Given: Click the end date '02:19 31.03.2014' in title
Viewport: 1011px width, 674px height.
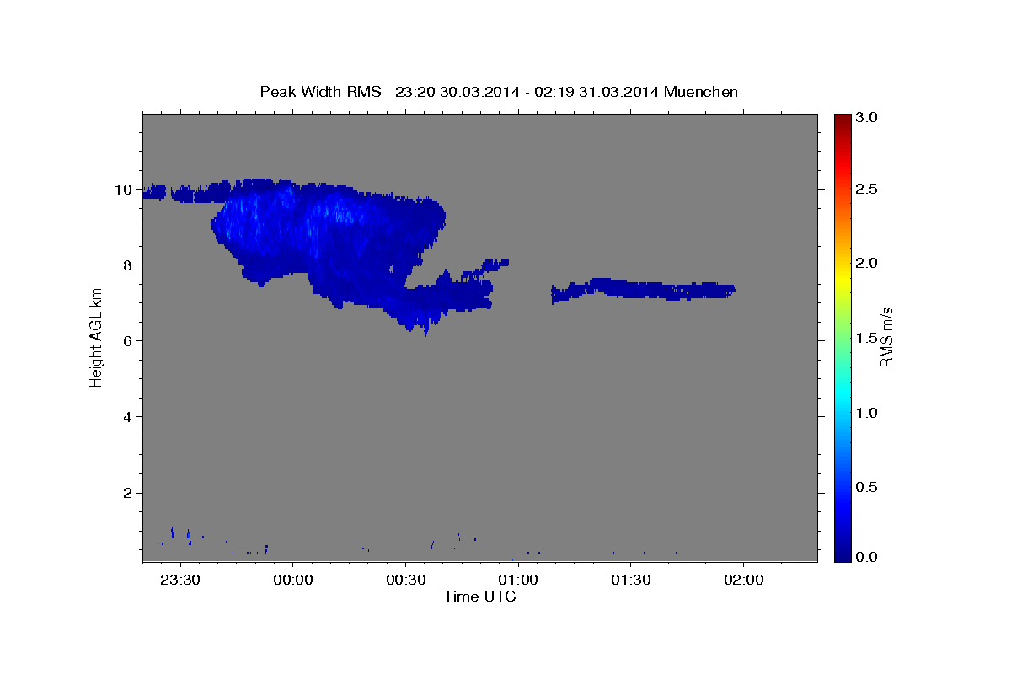Looking at the screenshot, I should (x=596, y=92).
